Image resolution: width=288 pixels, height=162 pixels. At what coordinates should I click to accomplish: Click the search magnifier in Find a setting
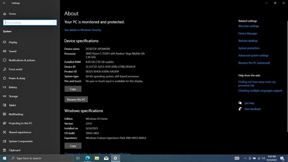[54, 22]
